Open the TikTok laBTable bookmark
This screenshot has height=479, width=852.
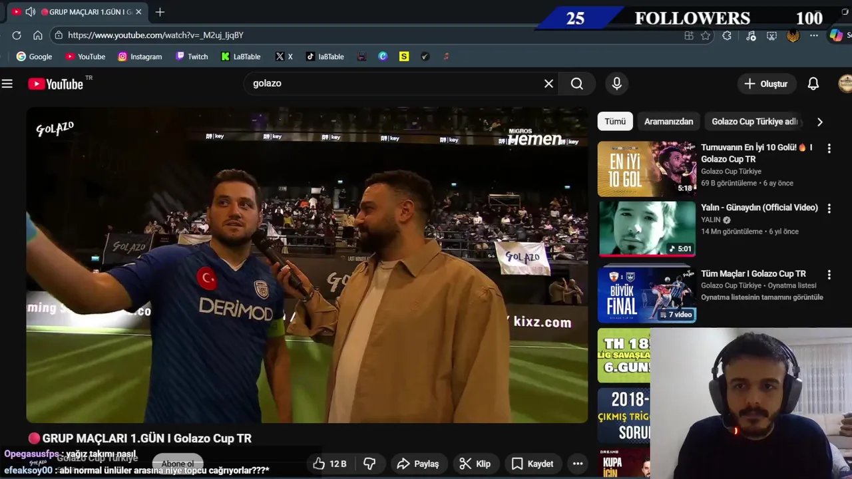pyautogui.click(x=325, y=57)
